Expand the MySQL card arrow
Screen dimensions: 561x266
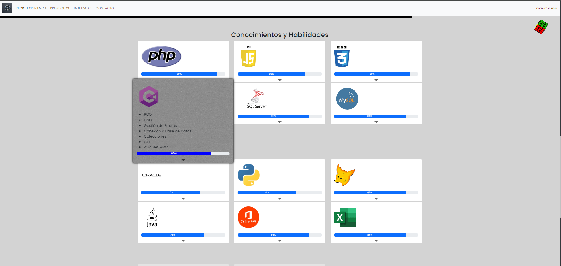coord(376,122)
